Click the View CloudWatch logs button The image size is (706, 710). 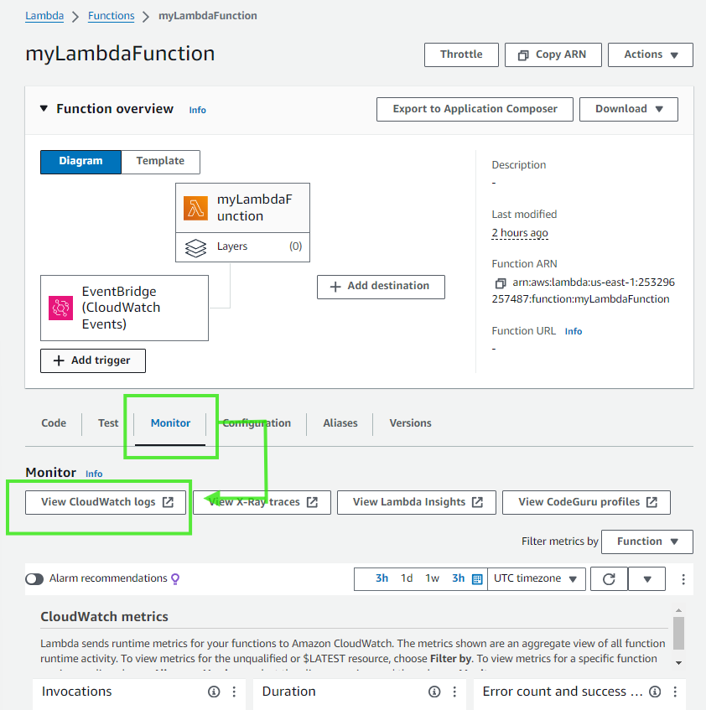tap(106, 502)
